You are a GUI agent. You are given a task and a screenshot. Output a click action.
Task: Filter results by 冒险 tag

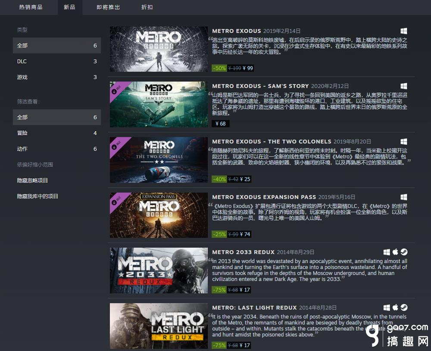[56, 133]
